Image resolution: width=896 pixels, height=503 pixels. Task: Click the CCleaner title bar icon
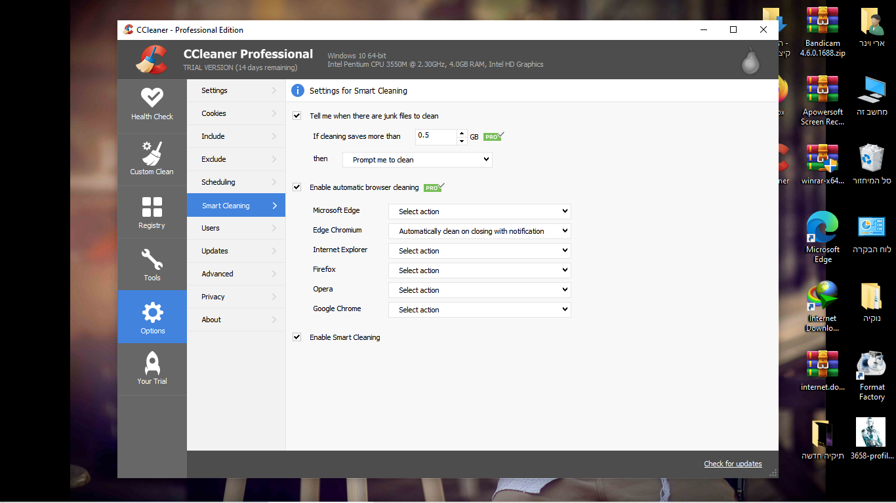128,29
